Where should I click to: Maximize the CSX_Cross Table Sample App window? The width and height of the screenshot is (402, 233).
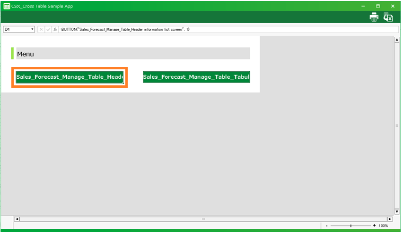point(378,6)
